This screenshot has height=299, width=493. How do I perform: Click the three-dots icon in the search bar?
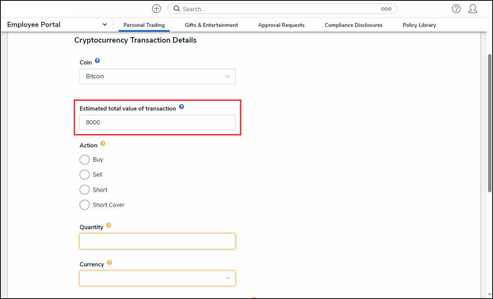(x=386, y=9)
